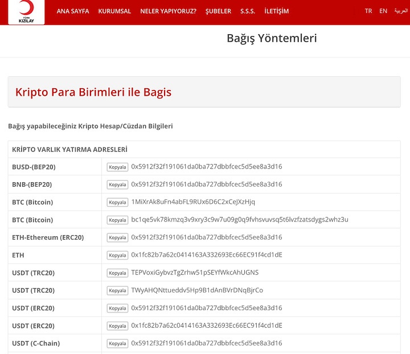Image resolution: width=410 pixels, height=354 pixels.
Task: Click address TEPVoxiGybvzTgZrhw51pSEYfWkcAhUGNS
Action: pos(195,273)
